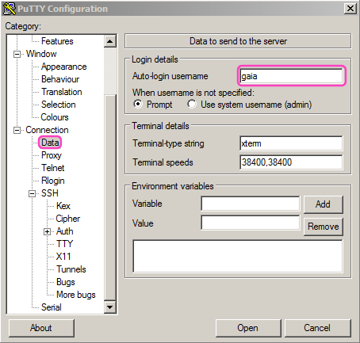This screenshot has height=343, width=360.
Task: Select Tunnels under SSH
Action: tap(71, 269)
